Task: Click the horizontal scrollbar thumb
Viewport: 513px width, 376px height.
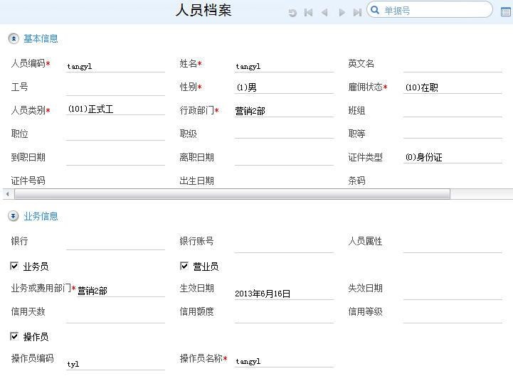Action: (232, 194)
